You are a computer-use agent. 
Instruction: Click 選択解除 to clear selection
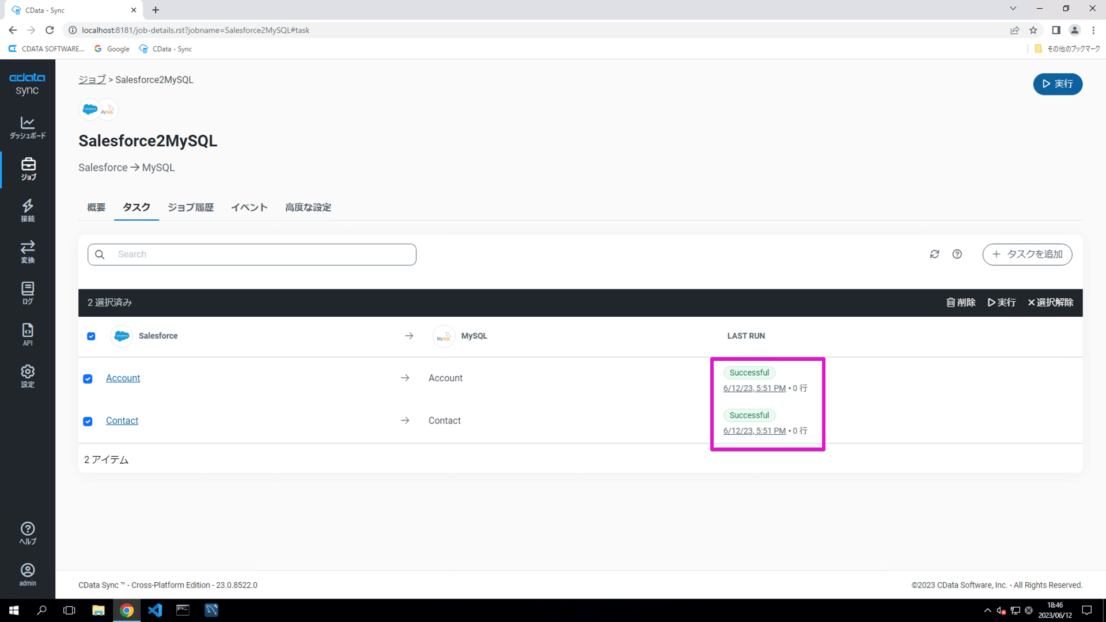coord(1050,302)
